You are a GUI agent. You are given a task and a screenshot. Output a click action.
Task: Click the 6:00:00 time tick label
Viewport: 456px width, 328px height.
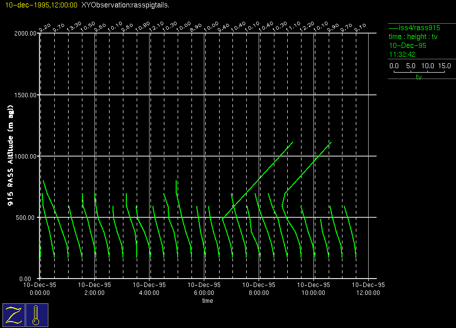coord(204,292)
